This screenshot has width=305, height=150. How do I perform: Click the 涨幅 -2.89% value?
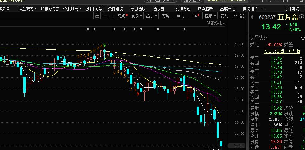pos(275,114)
